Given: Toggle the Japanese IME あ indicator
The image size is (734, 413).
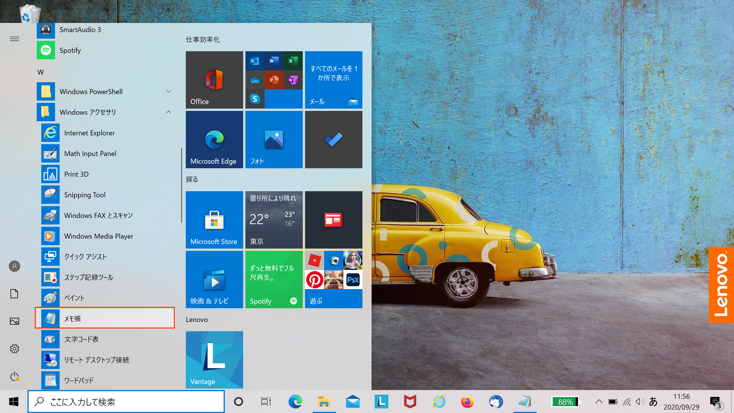Looking at the screenshot, I should tap(653, 402).
